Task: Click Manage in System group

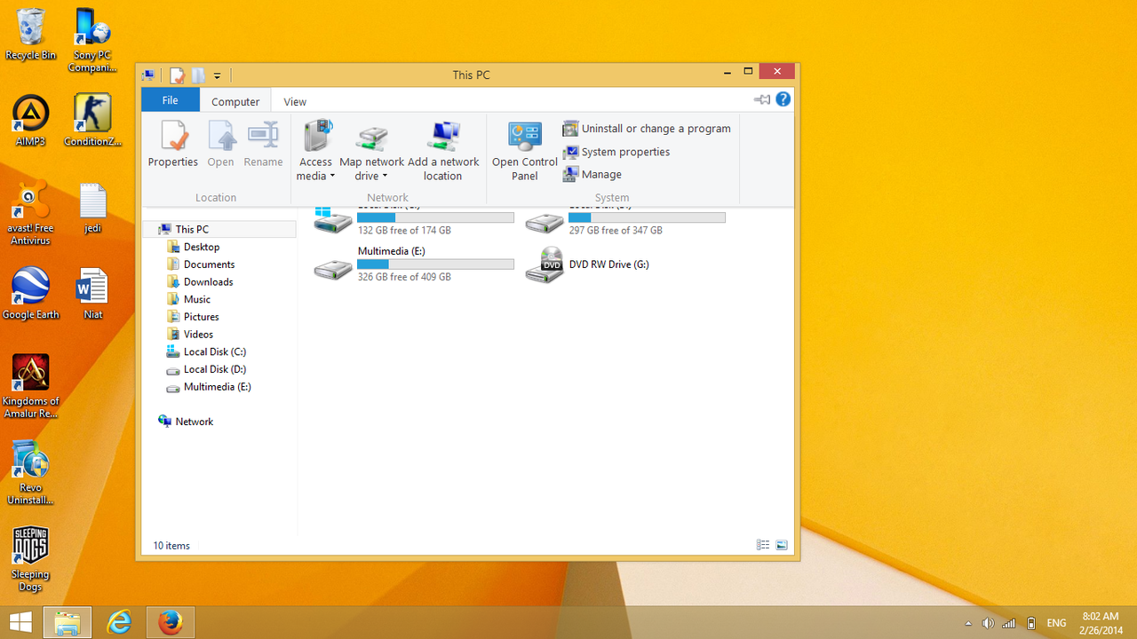Action: pyautogui.click(x=592, y=175)
